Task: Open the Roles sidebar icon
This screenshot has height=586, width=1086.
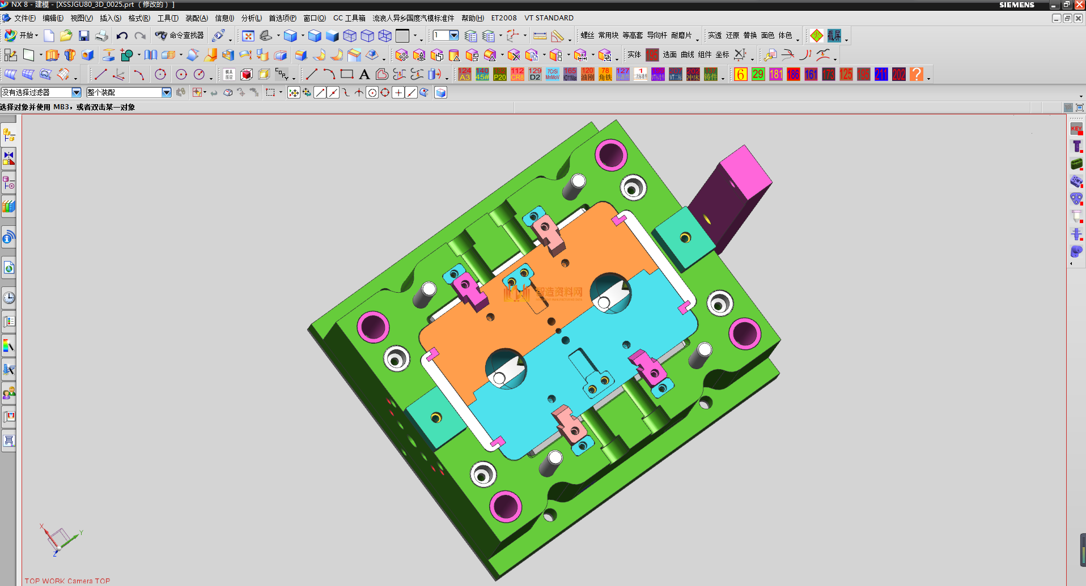Action: coord(9,393)
